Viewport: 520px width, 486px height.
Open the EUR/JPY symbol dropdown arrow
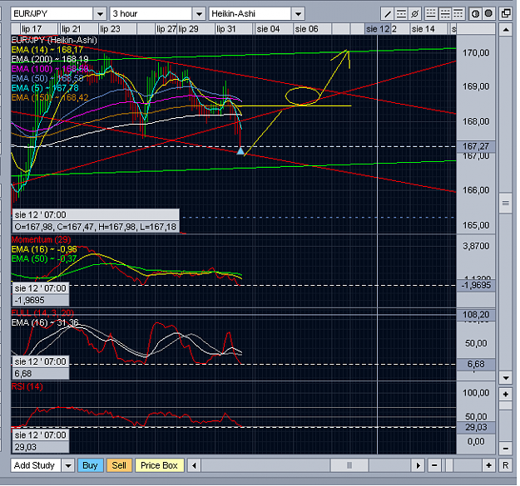[100, 14]
